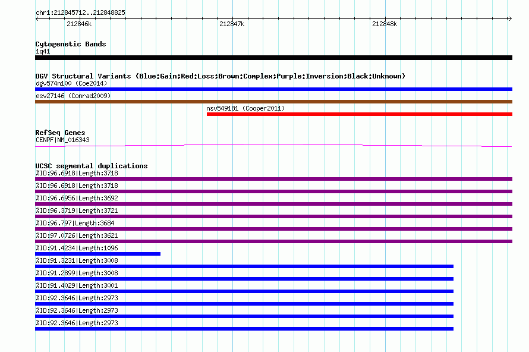The width and height of the screenshot is (529, 352).
Task: Click the right arrow of the ruler
Action: point(510,18)
